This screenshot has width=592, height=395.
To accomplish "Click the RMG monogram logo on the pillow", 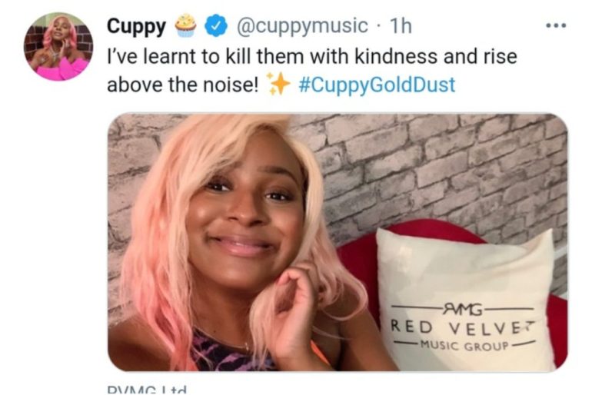I will [463, 310].
